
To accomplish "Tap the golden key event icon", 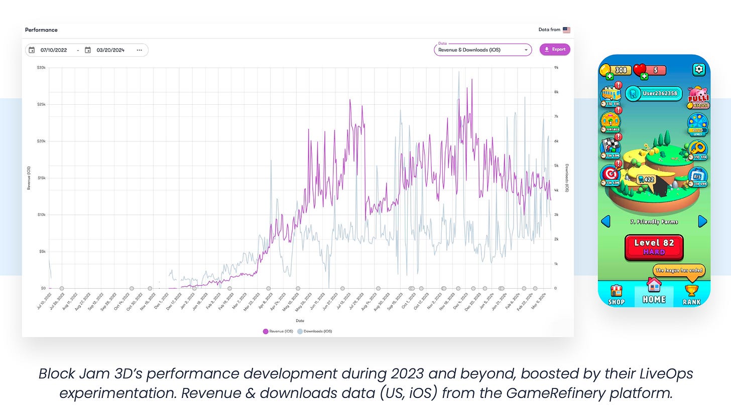I will pos(697,149).
